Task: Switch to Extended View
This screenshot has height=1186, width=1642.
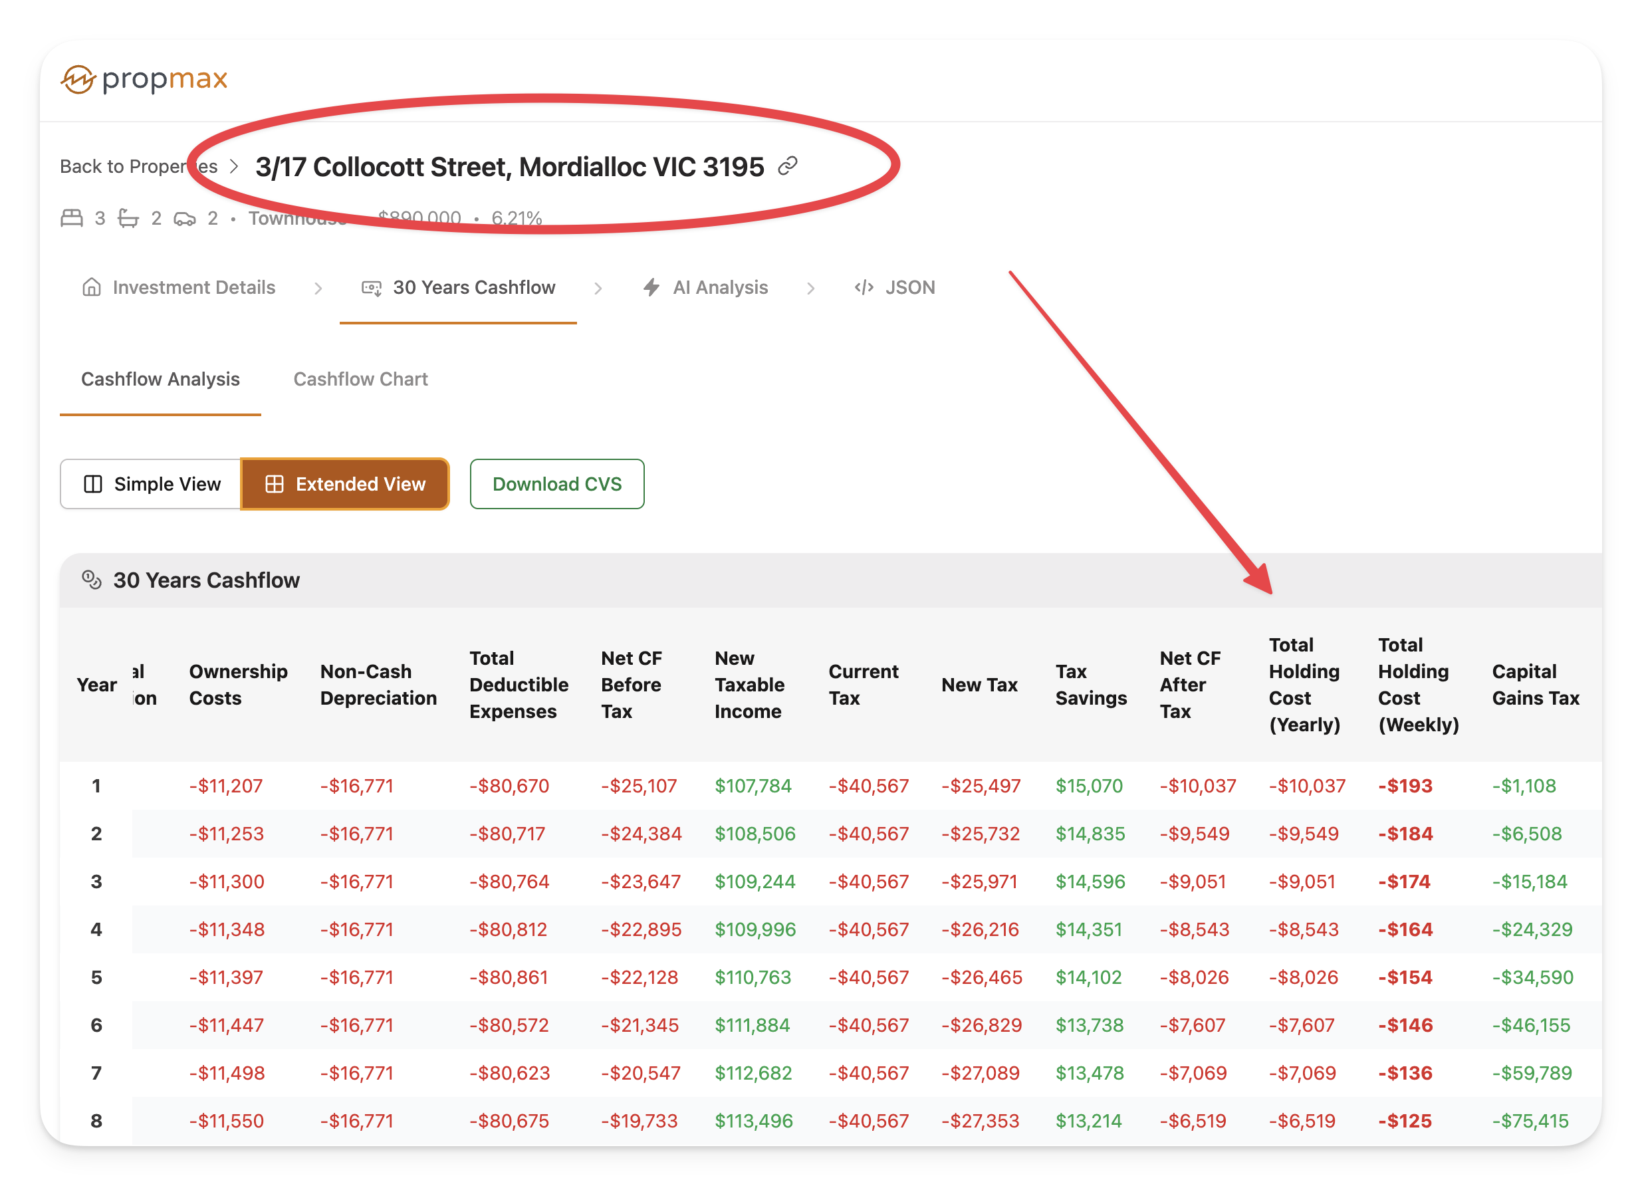Action: pos(344,484)
